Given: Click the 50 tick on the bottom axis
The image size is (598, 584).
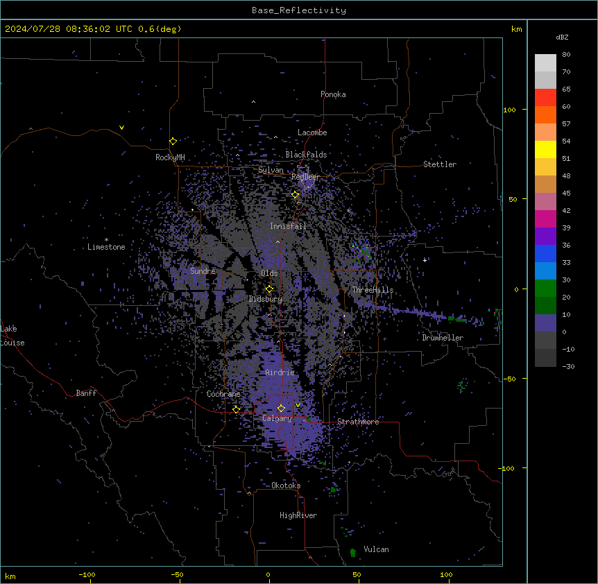Looking at the screenshot, I should point(357,574).
